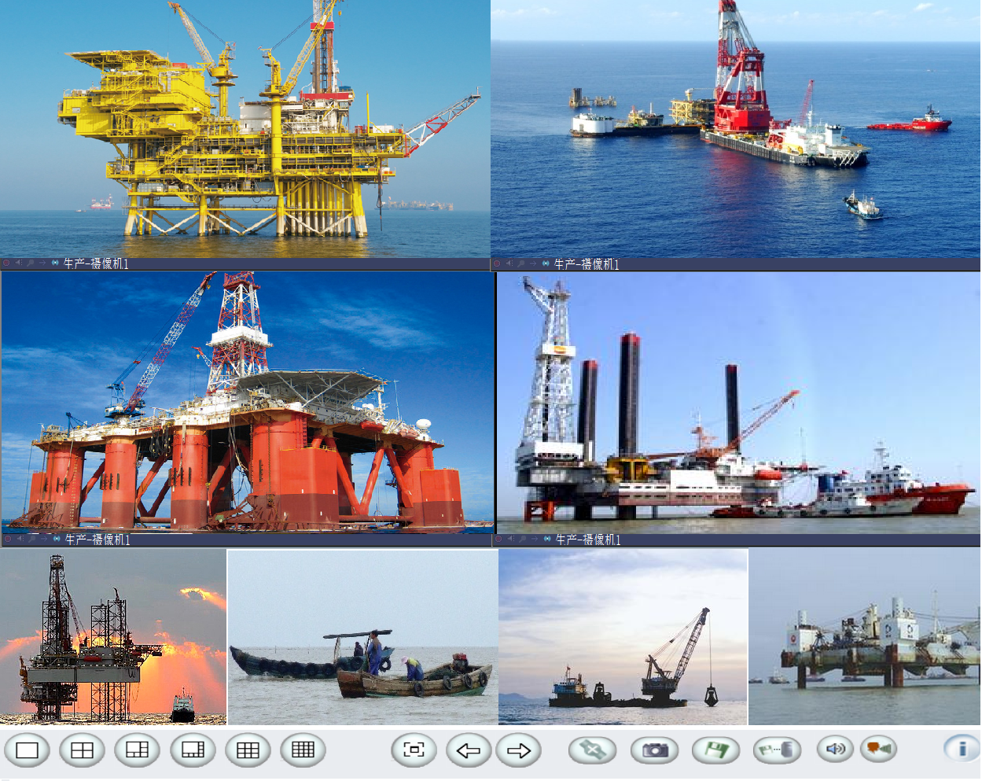Choose the 4x4 sixteen-pane grid layout

303,750
